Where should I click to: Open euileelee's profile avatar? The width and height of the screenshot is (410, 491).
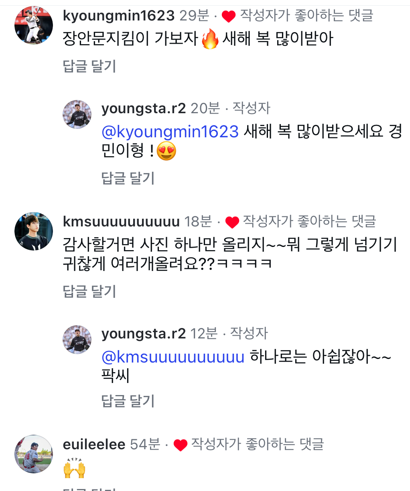[x=34, y=454]
